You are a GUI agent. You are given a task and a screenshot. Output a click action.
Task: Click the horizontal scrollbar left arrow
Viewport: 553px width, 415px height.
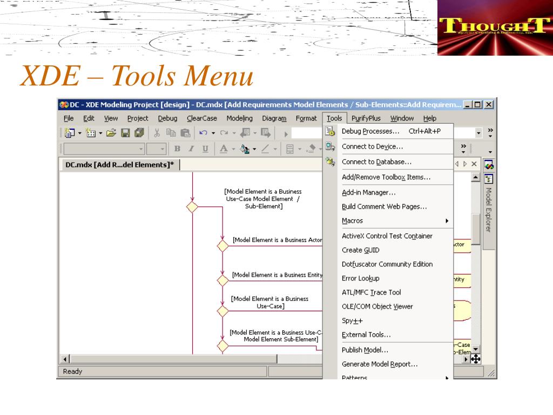[x=65, y=359]
